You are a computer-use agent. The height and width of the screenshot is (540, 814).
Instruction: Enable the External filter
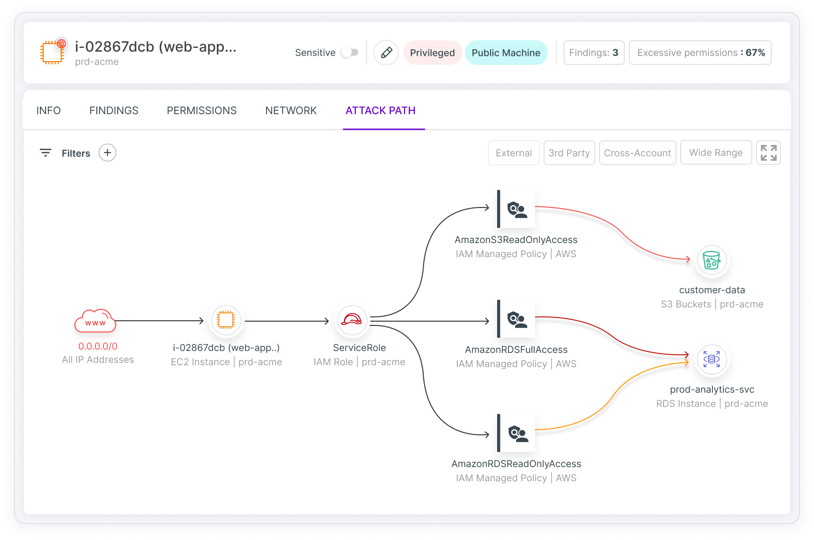click(514, 153)
